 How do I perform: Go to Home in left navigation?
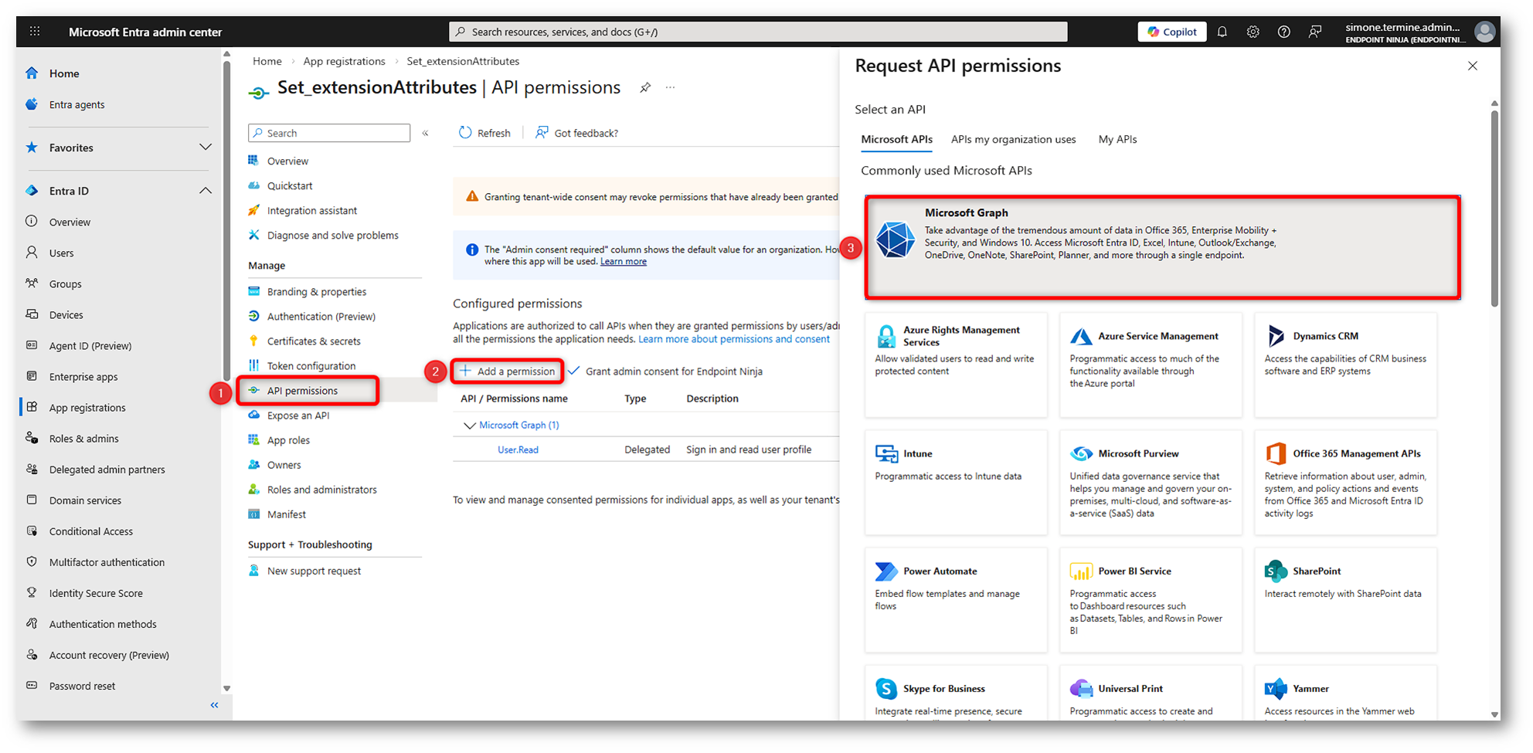pos(64,73)
